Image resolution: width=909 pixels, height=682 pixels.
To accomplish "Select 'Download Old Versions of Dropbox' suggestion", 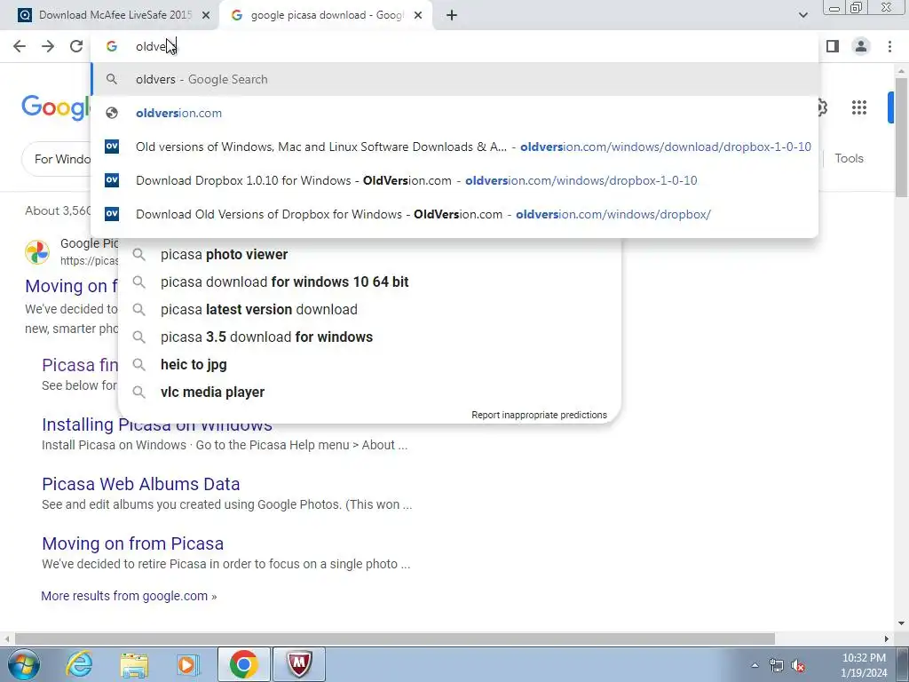I will tap(454, 214).
